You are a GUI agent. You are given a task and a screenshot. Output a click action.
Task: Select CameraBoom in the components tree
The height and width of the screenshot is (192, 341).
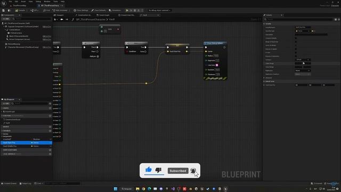pos(14,30)
